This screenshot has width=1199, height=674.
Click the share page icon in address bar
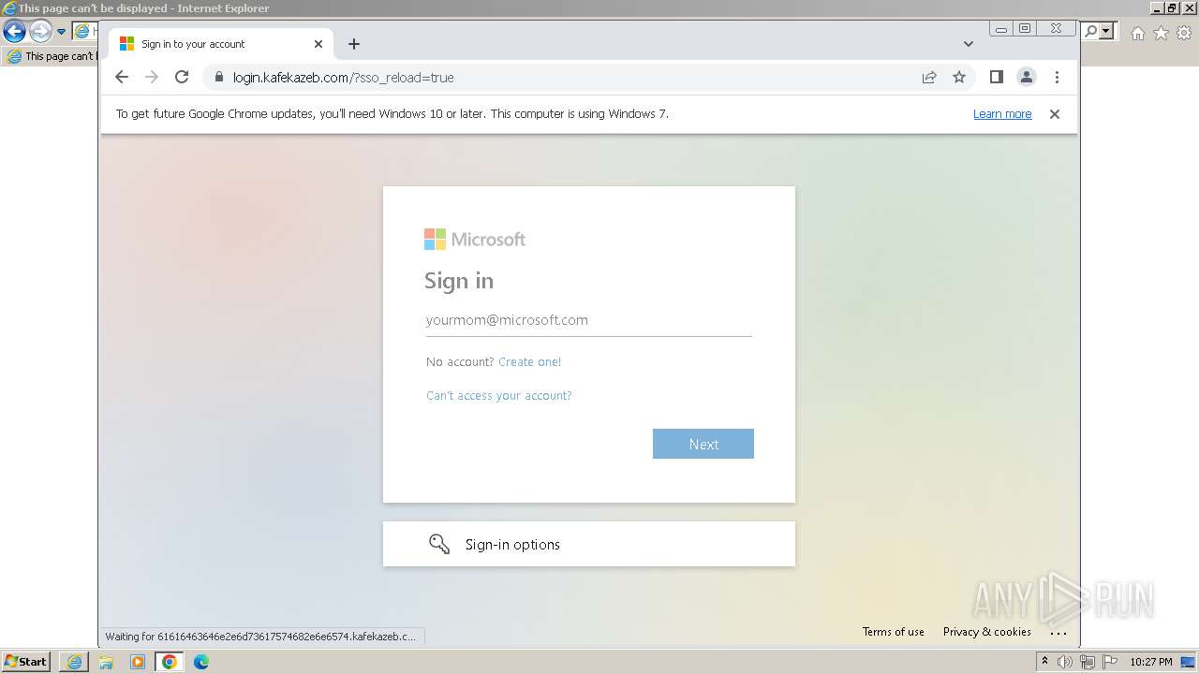click(x=929, y=78)
